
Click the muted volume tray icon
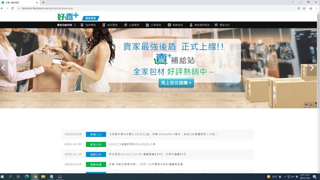[292, 177]
